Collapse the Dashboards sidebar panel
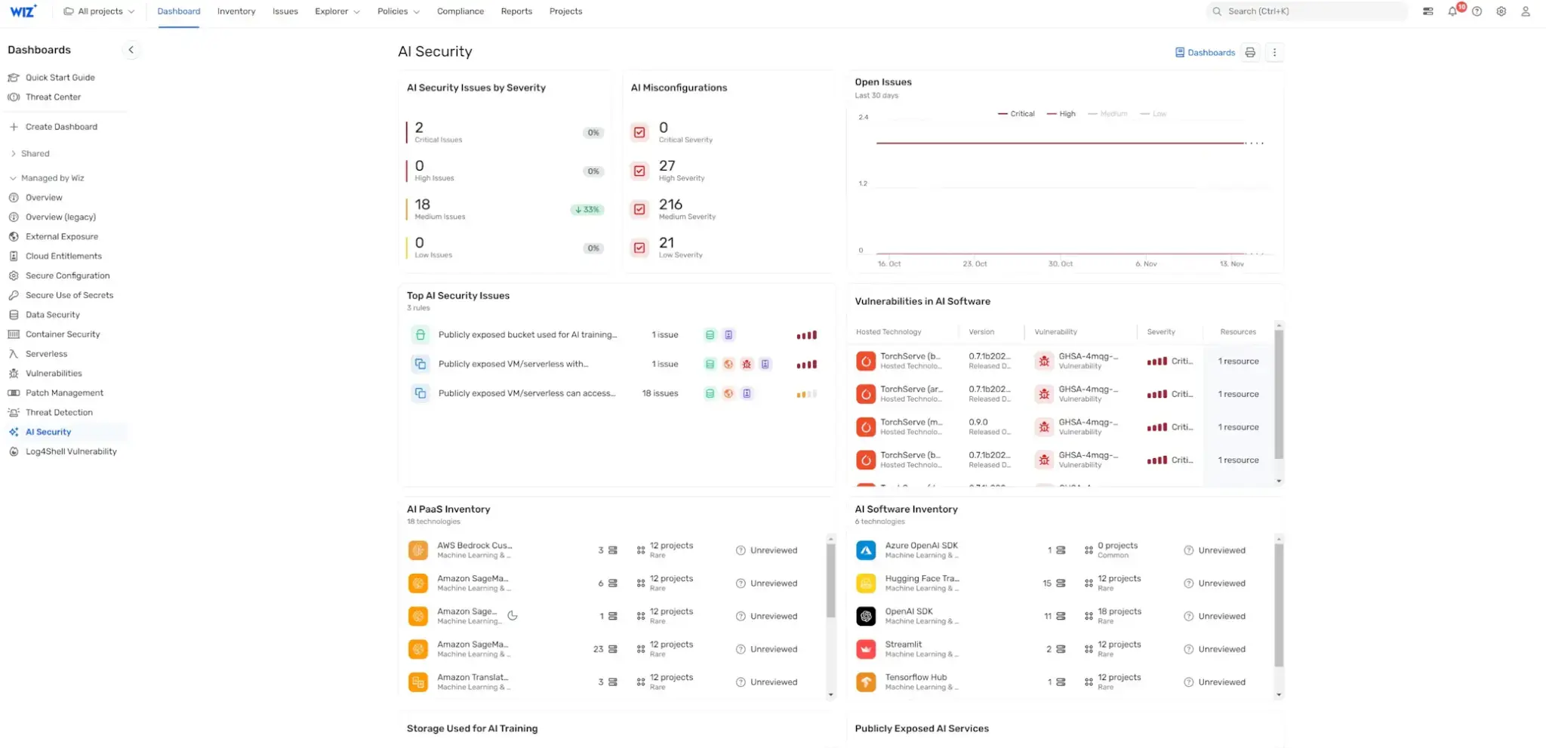This screenshot has width=1546, height=748. pos(131,50)
